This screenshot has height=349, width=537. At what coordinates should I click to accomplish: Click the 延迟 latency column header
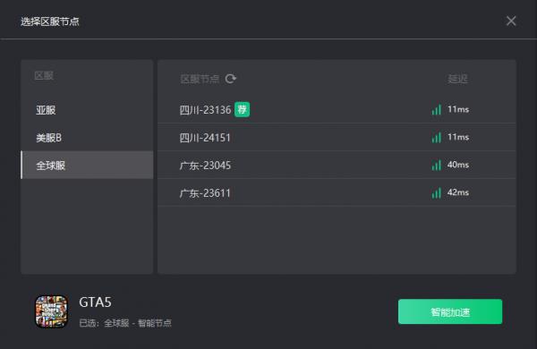coord(457,79)
